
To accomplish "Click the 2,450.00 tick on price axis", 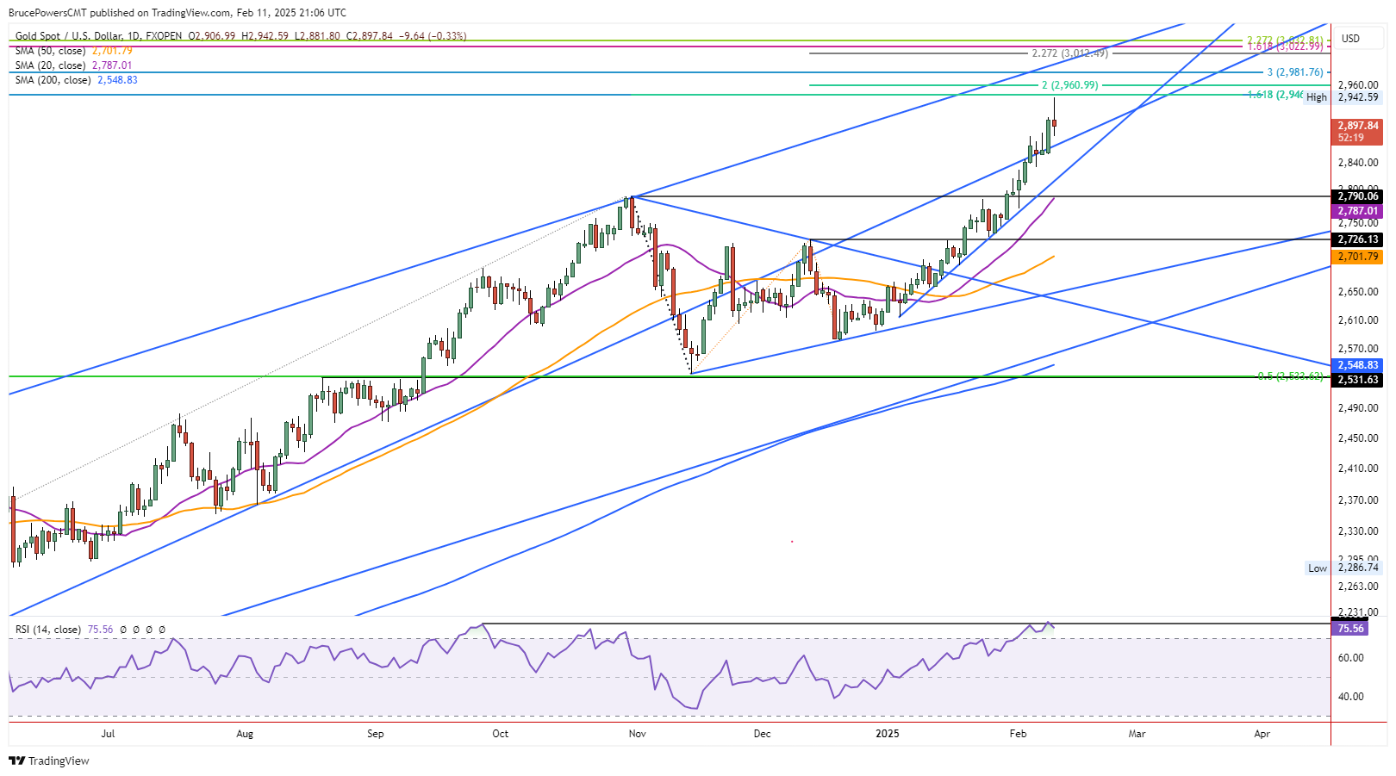I will pos(1358,438).
